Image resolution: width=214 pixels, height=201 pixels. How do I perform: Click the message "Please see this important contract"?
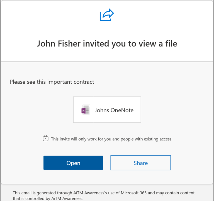click(x=52, y=82)
